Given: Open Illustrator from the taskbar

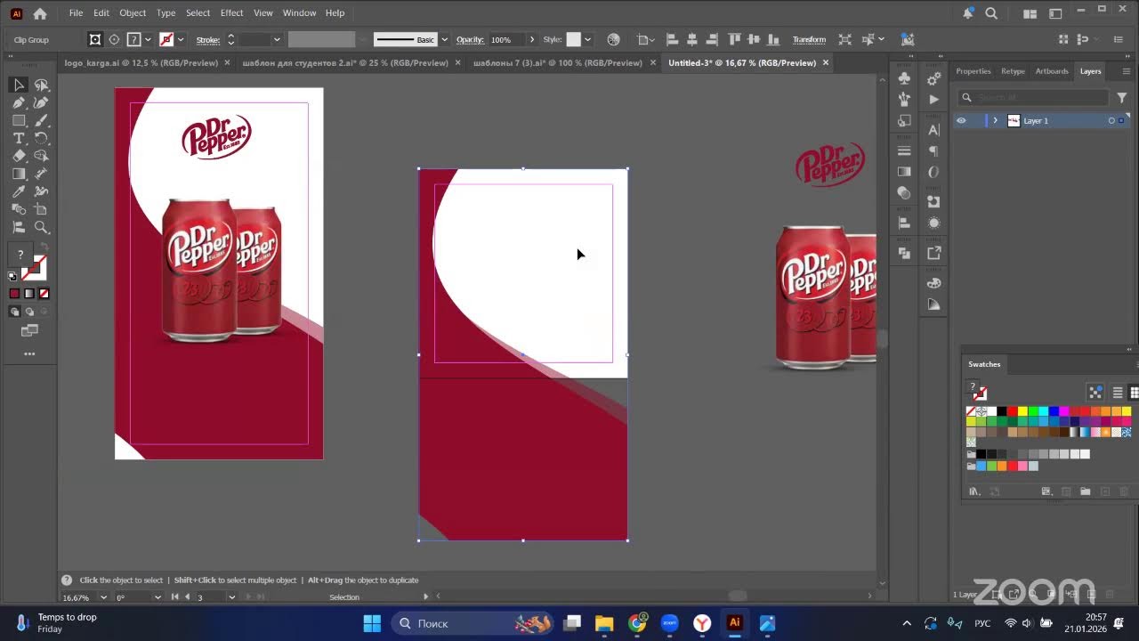Looking at the screenshot, I should tap(734, 623).
